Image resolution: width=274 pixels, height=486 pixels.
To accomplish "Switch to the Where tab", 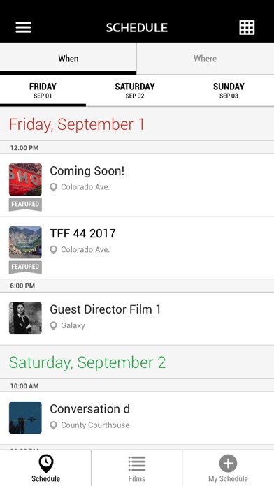I will (x=206, y=58).
